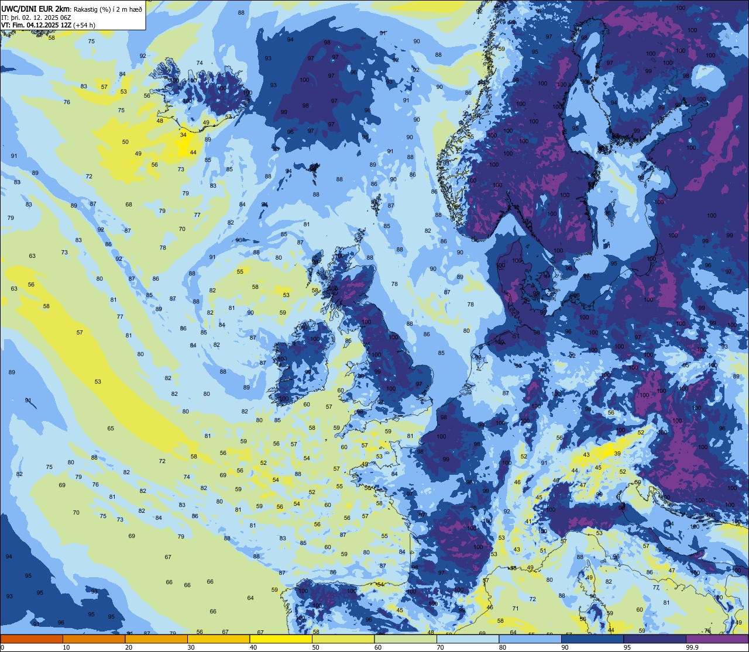Click the initial time IT: þri. 02. 12. 2025 06Z
749x652 pixels.
coord(36,18)
